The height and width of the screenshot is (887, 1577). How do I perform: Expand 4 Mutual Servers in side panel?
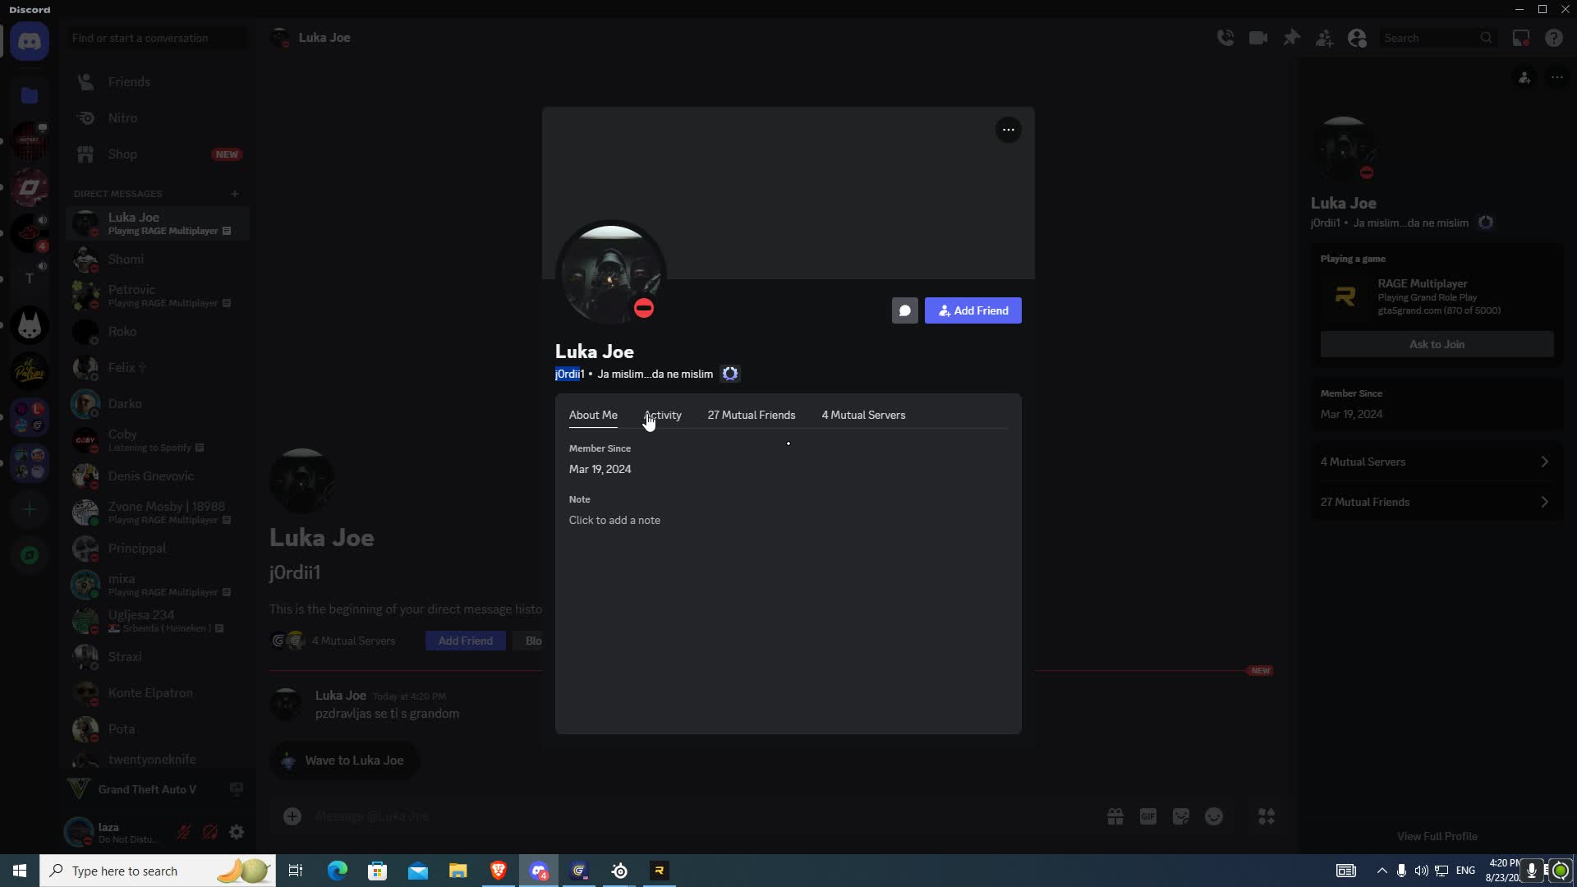click(x=1437, y=462)
